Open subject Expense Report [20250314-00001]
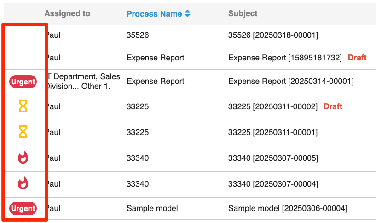Screen dimensions: 376x223 point(291,81)
